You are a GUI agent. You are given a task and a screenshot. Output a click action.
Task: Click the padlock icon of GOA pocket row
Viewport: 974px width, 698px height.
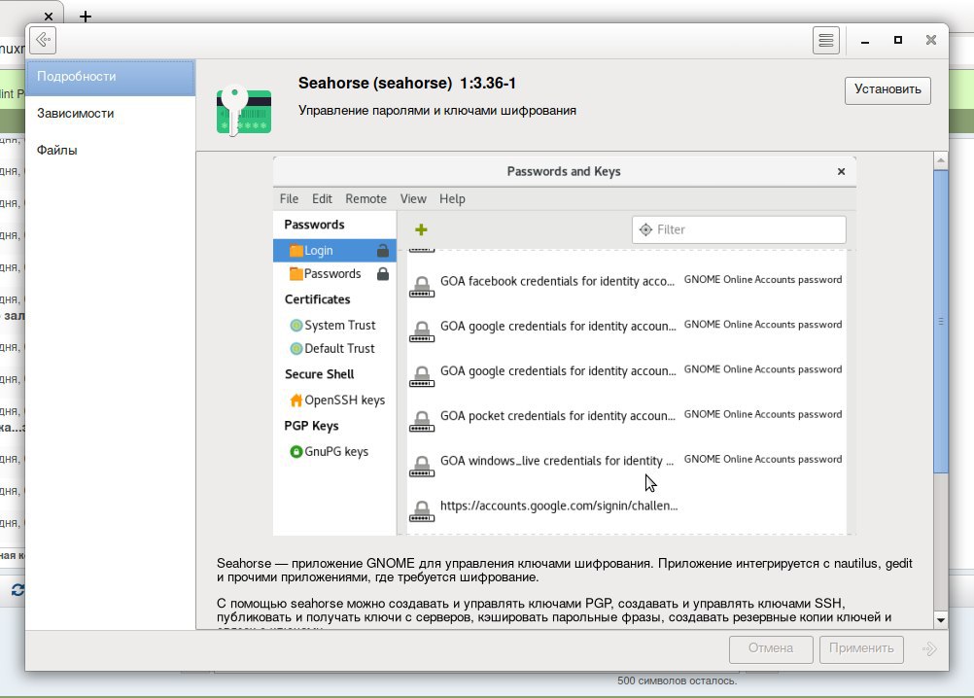click(422, 421)
